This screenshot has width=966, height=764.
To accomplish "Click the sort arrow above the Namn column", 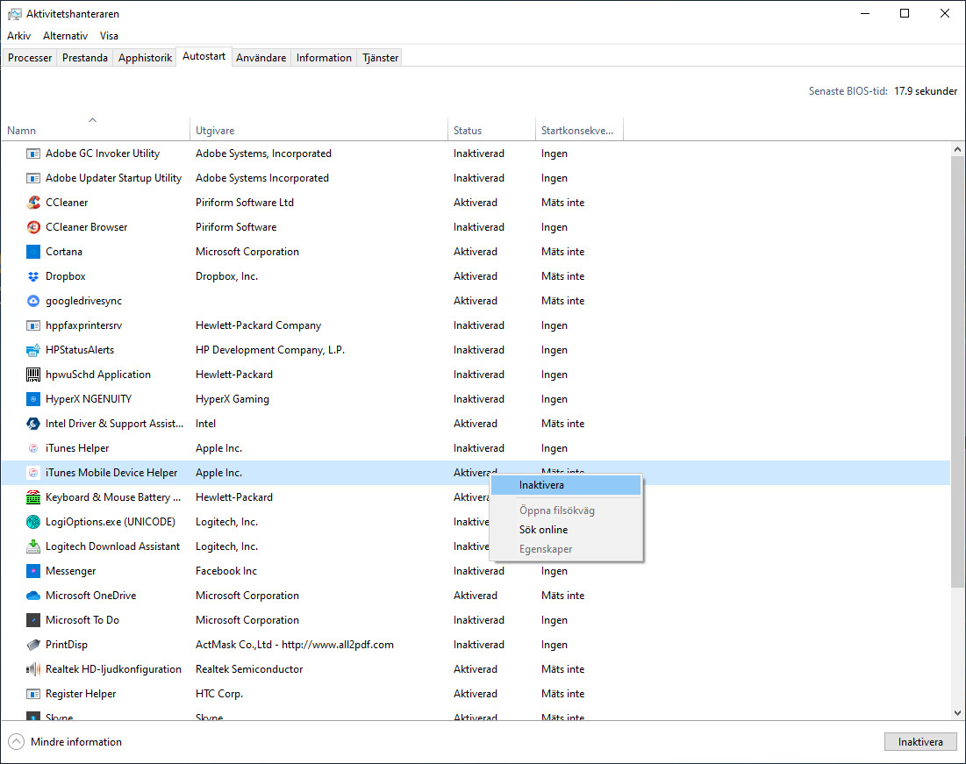I will [x=94, y=118].
